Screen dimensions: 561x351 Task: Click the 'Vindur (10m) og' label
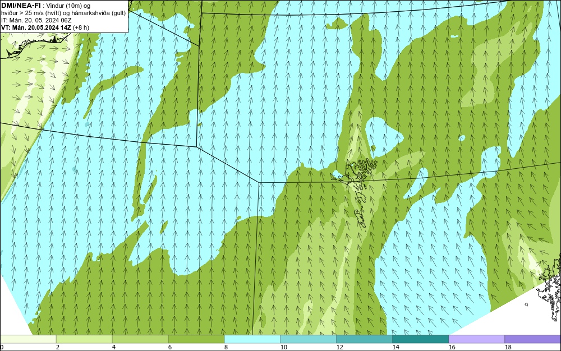pos(68,6)
